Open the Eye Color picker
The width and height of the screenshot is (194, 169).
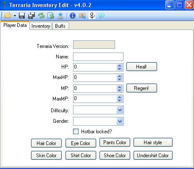click(x=81, y=143)
